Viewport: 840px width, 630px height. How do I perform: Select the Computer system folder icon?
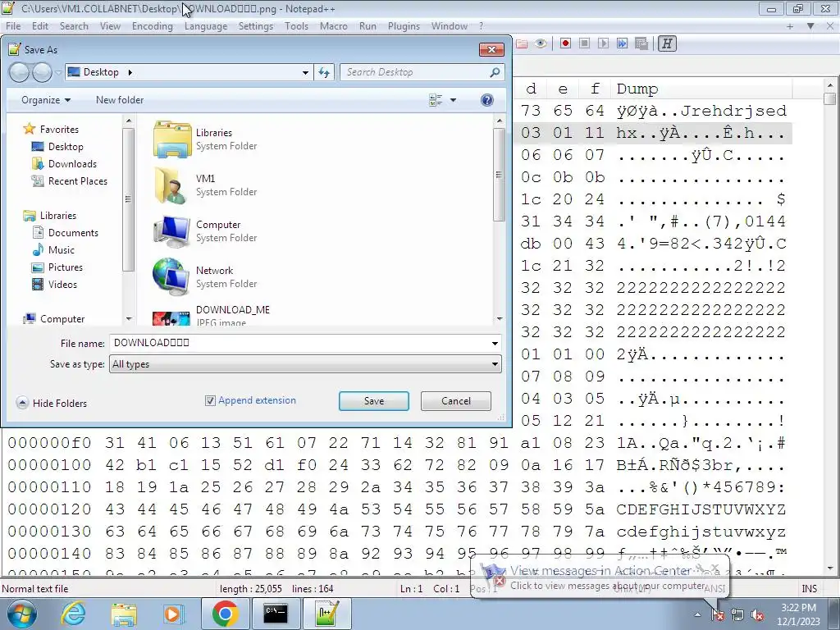172,231
